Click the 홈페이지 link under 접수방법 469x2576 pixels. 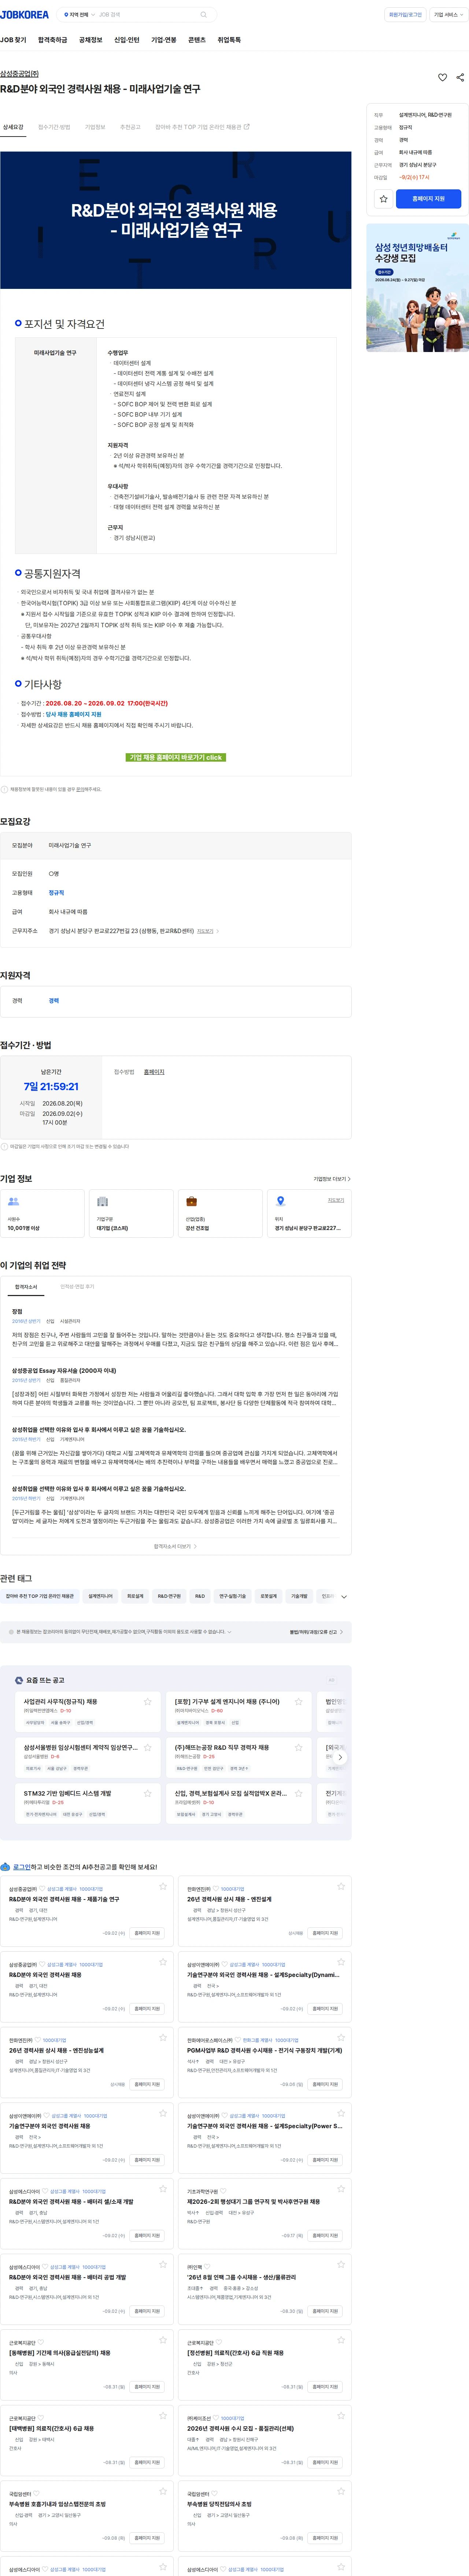tap(154, 1072)
